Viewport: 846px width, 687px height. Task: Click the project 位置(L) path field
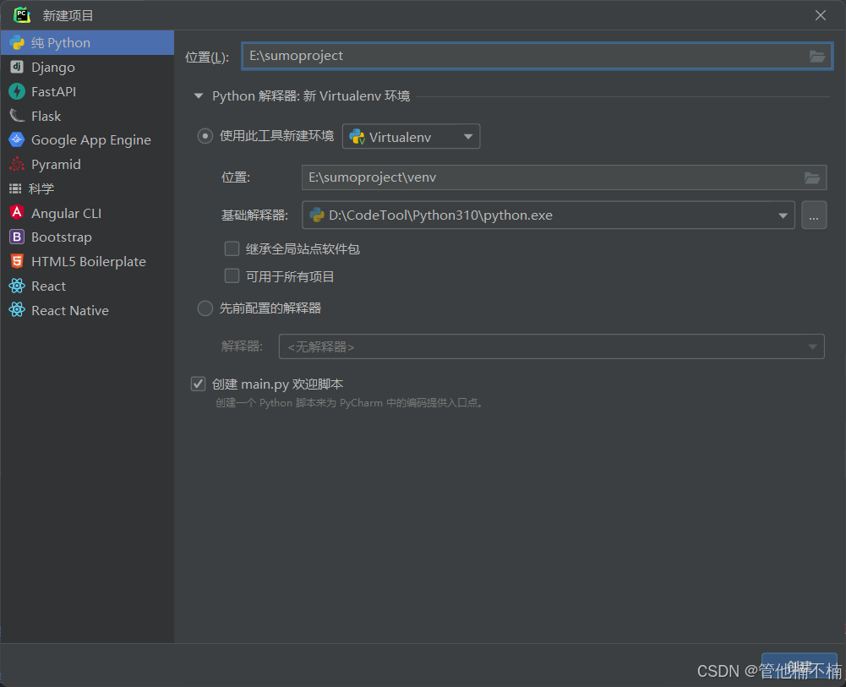point(537,56)
